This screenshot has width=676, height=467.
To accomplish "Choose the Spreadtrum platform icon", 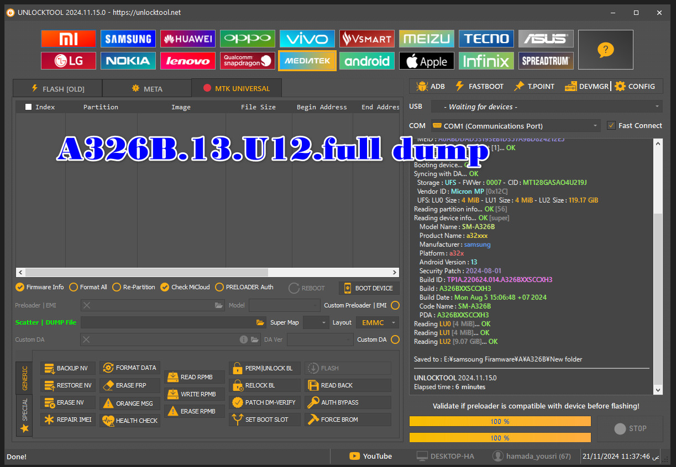I will point(546,61).
